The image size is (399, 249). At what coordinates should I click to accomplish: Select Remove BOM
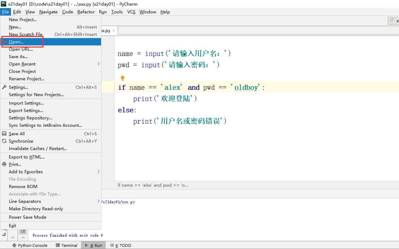tap(51, 186)
